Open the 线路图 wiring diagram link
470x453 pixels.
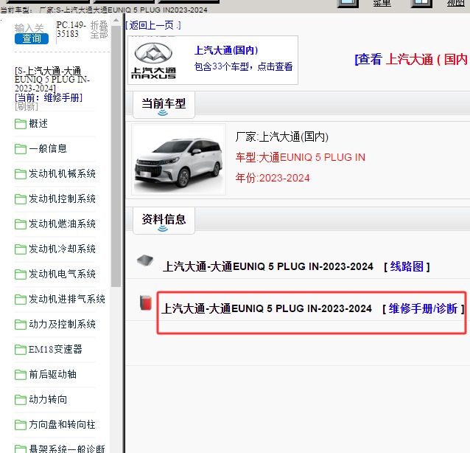tap(407, 266)
